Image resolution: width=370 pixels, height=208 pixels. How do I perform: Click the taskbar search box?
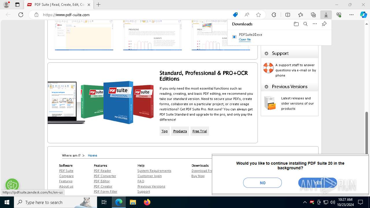55,202
